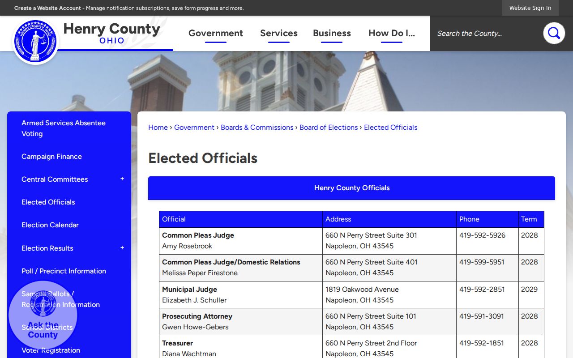The width and height of the screenshot is (573, 358).
Task: Open the Services menu
Action: pos(279,33)
